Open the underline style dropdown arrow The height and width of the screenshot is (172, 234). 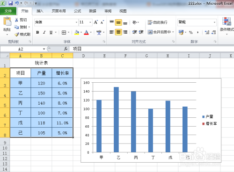coord(56,32)
